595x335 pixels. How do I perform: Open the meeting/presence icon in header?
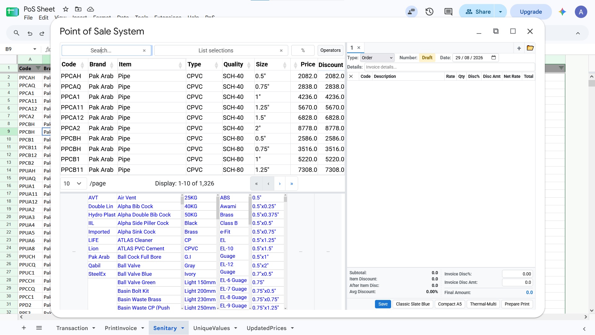coord(411,12)
